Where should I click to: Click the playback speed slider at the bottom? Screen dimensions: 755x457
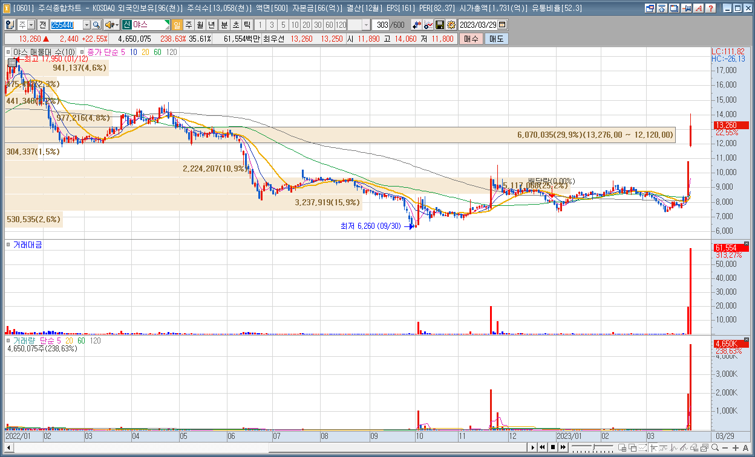pyautogui.click(x=593, y=447)
